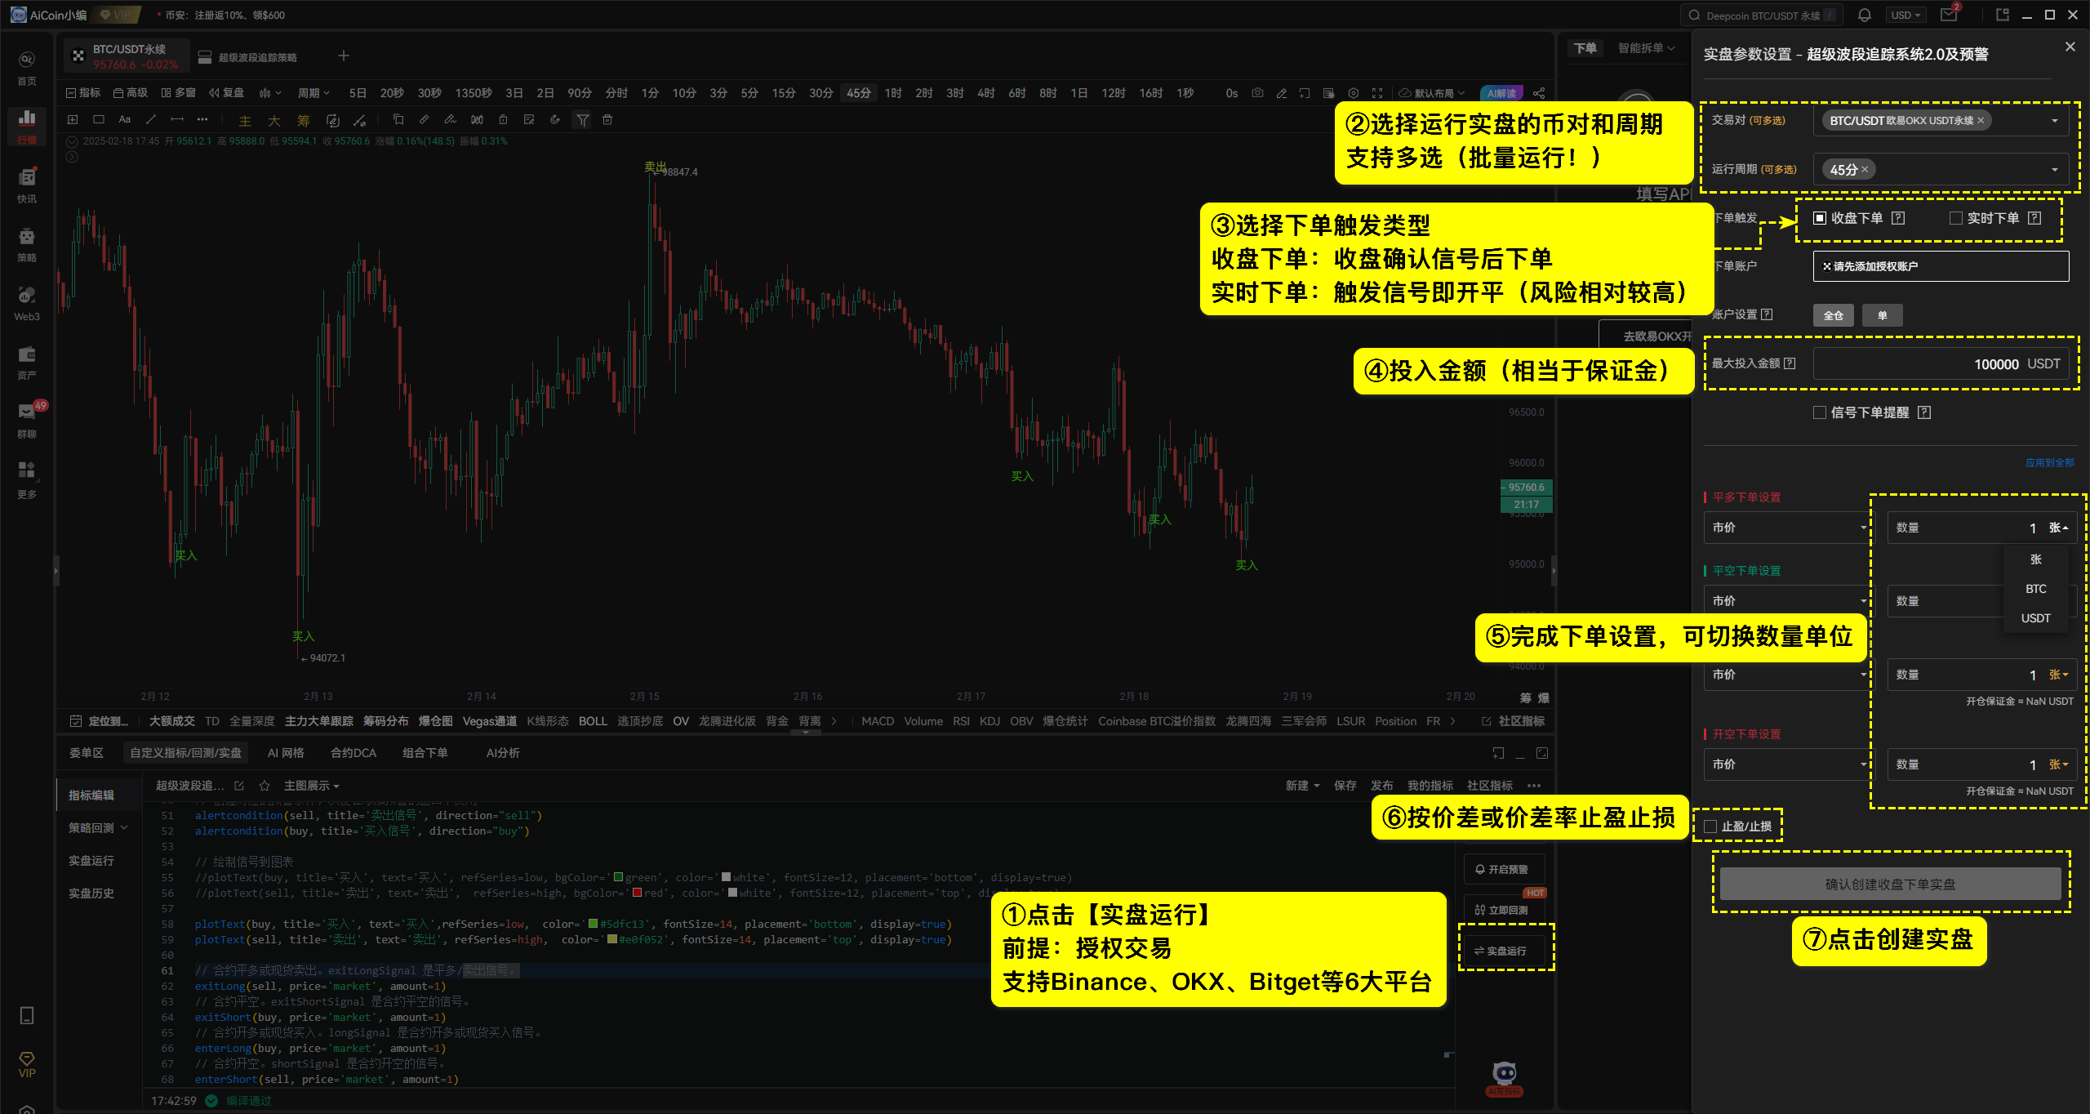The width and height of the screenshot is (2090, 1114).
Task: Enter fullscreen chart mode icon
Action: pyautogui.click(x=1377, y=93)
